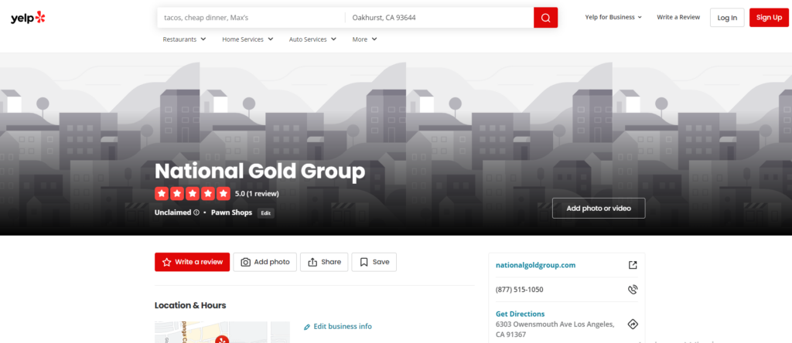Viewport: 792px width, 343px height.
Task: Expand the Home Services dropdown
Action: point(247,39)
